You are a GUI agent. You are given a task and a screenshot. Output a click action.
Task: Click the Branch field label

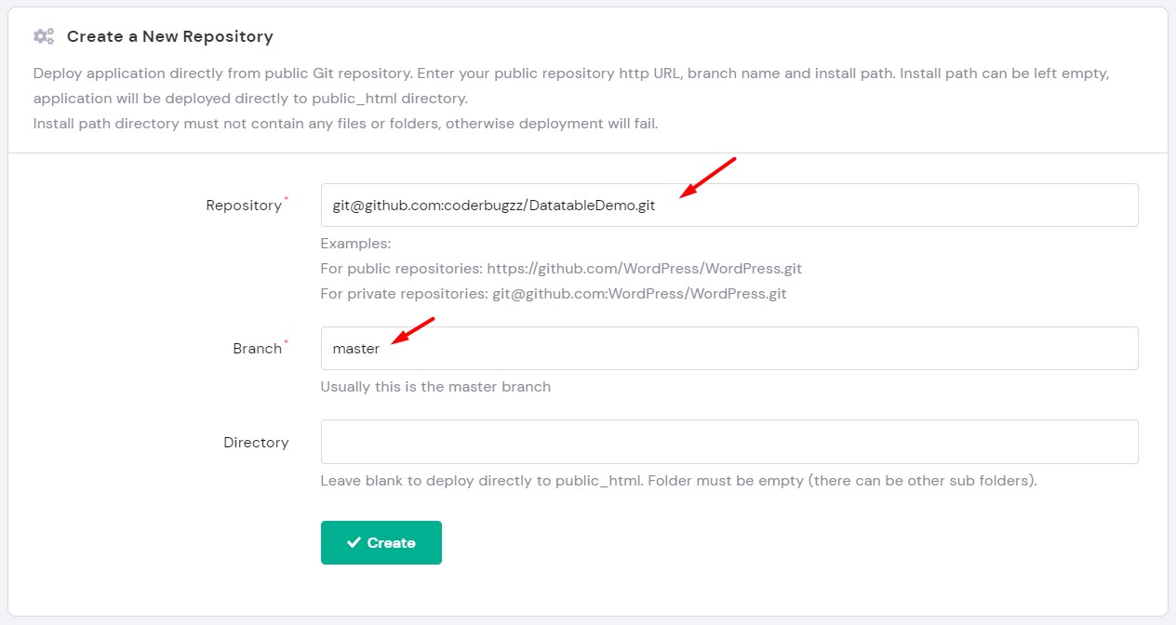256,348
